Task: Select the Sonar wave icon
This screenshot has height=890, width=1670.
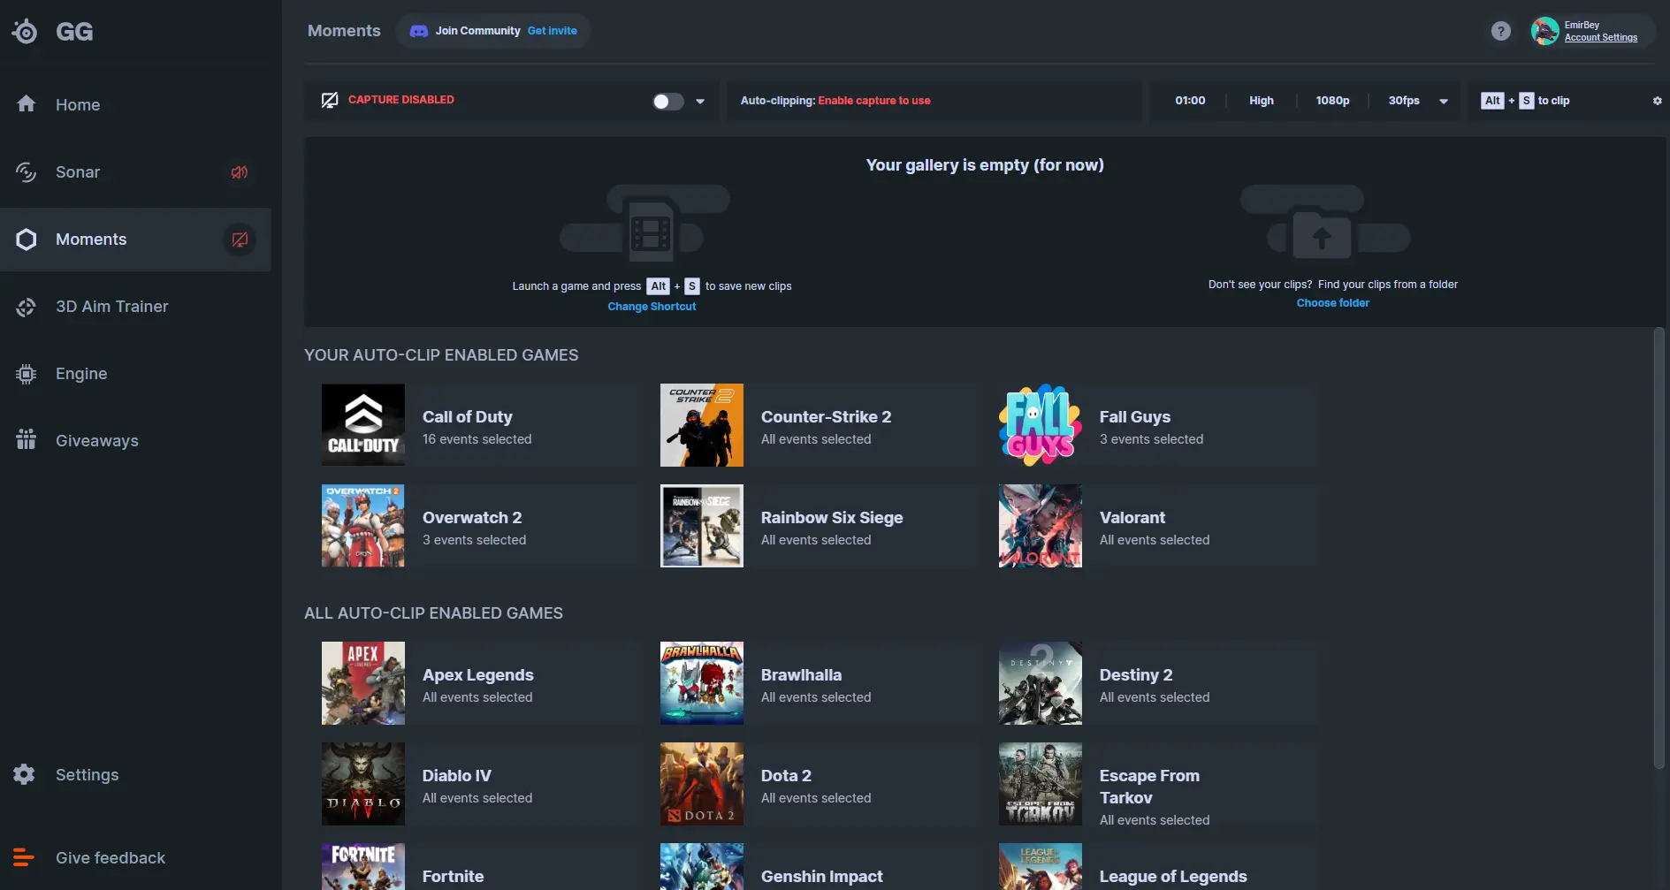Action: [27, 171]
